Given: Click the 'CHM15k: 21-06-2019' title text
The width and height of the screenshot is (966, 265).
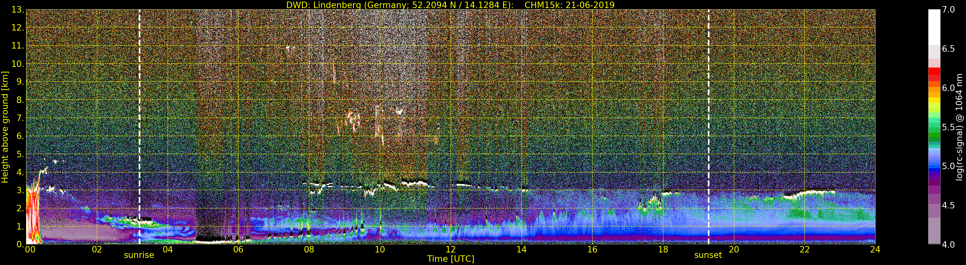Looking at the screenshot, I should 570,5.
